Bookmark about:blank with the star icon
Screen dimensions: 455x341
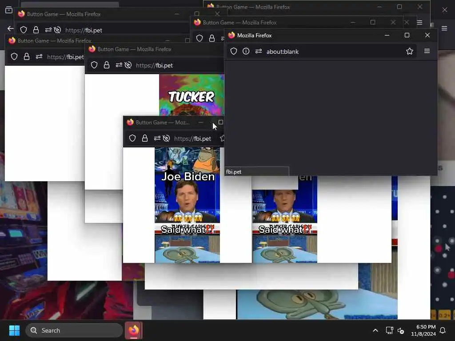click(x=409, y=52)
